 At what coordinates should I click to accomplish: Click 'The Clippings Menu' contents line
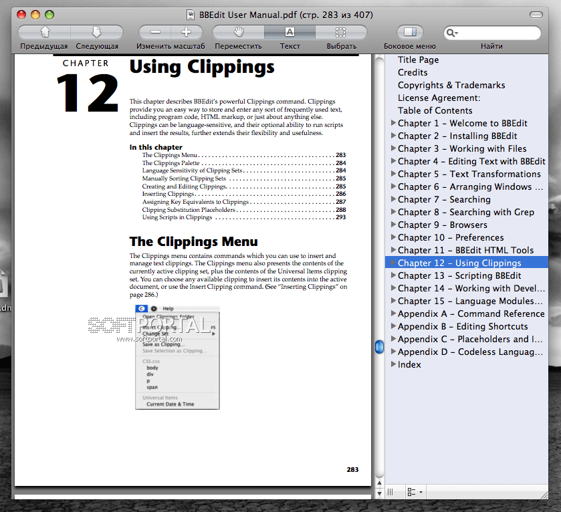pyautogui.click(x=243, y=155)
